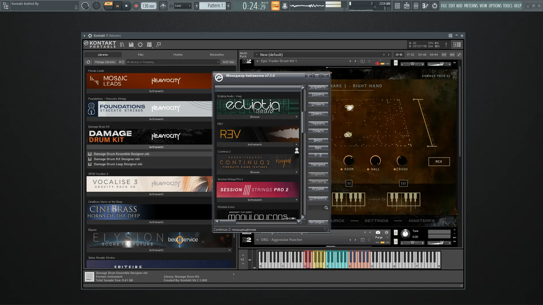
Task: Open Kontakt library browser icon
Action: [x=122, y=45]
